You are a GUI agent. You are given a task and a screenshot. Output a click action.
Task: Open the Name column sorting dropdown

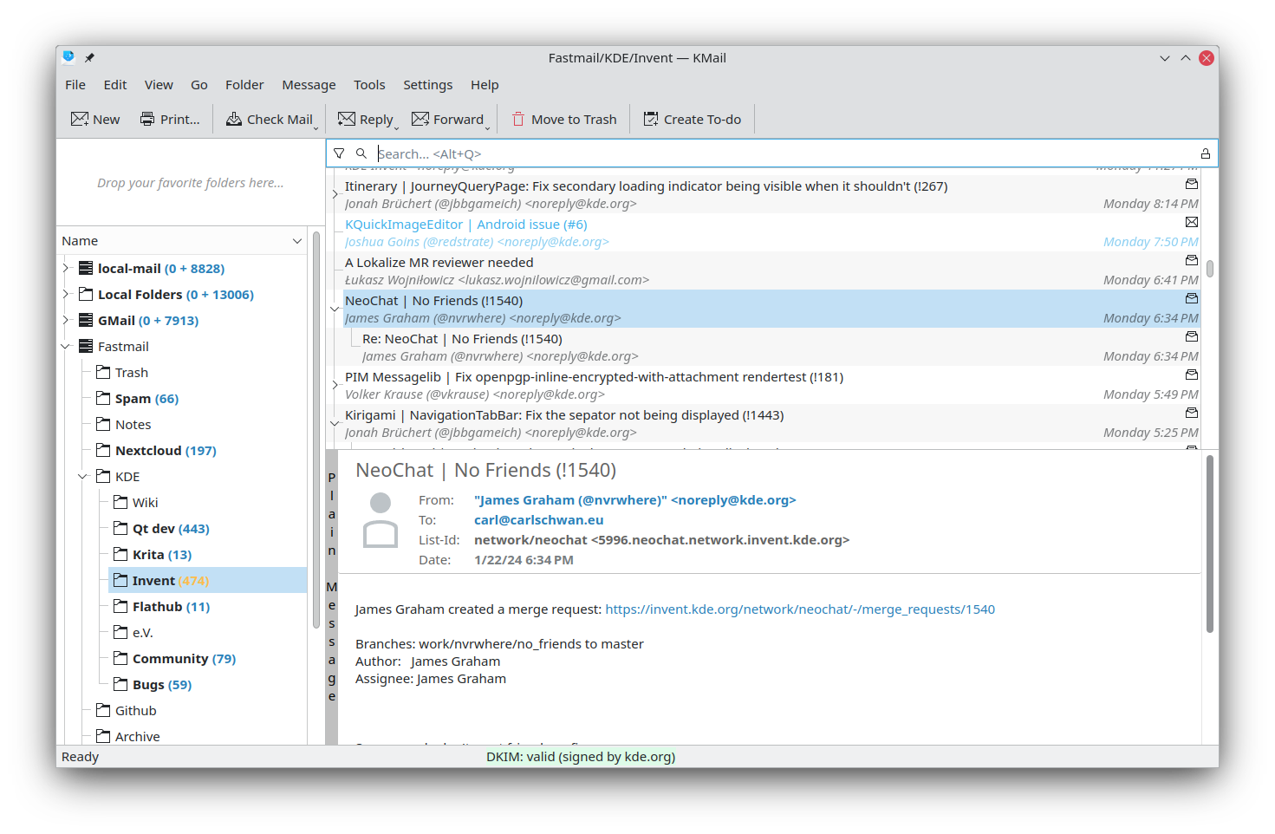click(x=296, y=240)
